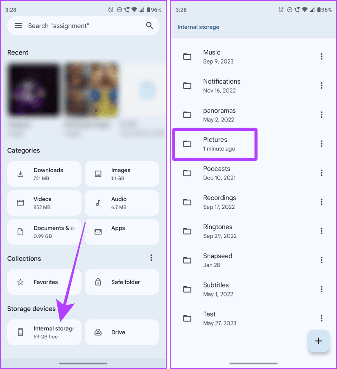Open the Audio category
Image resolution: width=337 pixels, height=369 pixels.
point(122,203)
